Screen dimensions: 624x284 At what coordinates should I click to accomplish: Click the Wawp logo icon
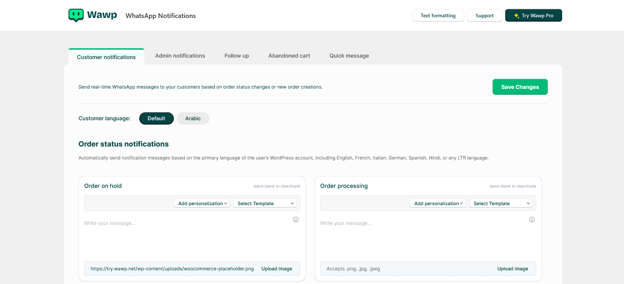[x=76, y=15]
